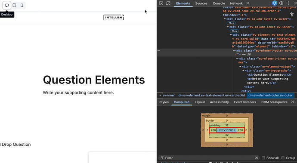Click the margin label in box model
The image size is (297, 163).
click(x=206, y=116)
